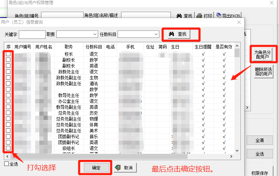Click the 简码 column header
Viewport: 279px width, 176px height.
coord(162,47)
